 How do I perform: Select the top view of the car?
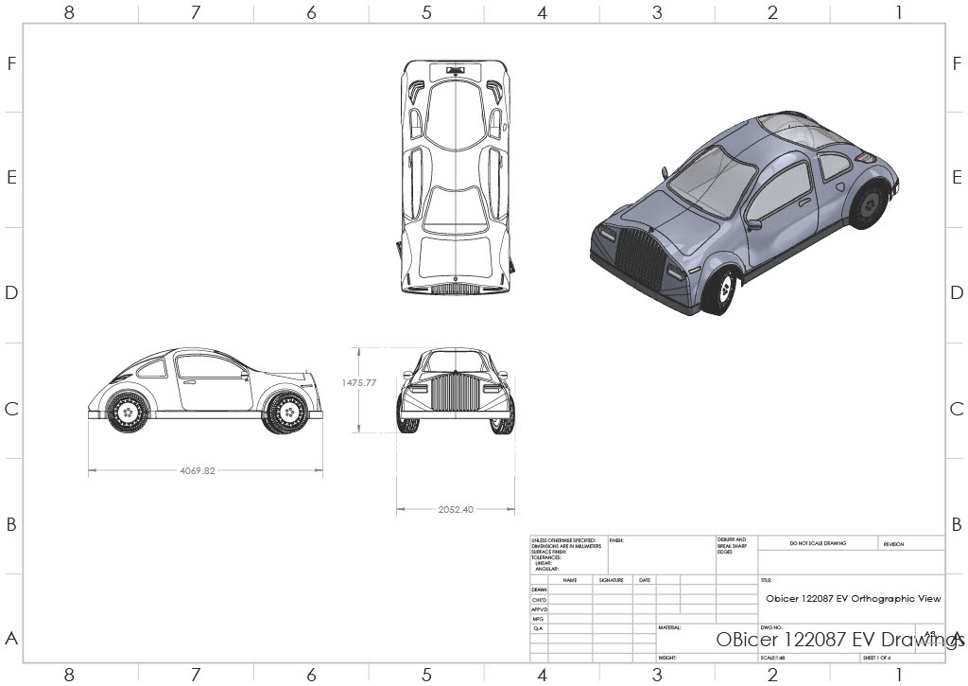click(456, 177)
